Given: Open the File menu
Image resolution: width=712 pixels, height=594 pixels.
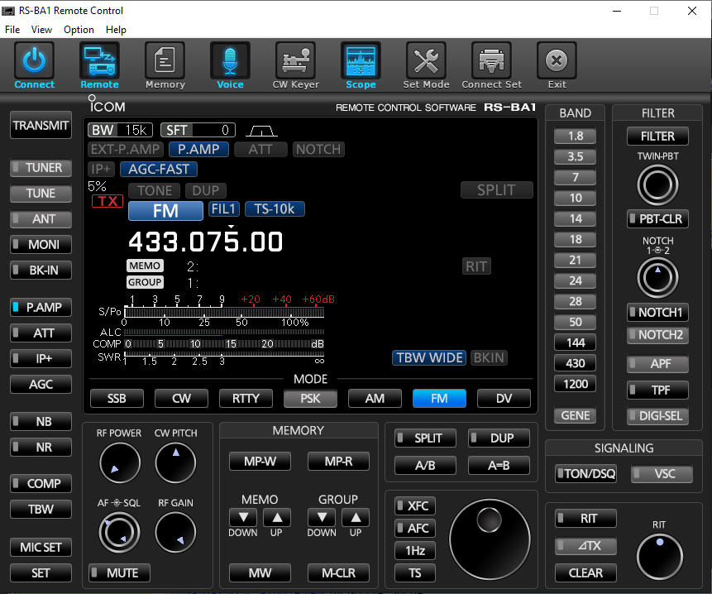Looking at the screenshot, I should click(x=12, y=30).
